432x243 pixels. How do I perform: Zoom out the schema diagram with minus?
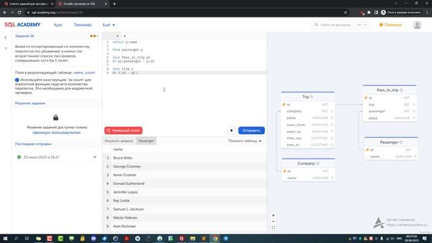click(273, 221)
